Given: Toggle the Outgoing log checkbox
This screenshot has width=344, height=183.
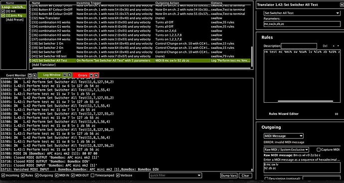Looking at the screenshot, I should coord(37,176).
